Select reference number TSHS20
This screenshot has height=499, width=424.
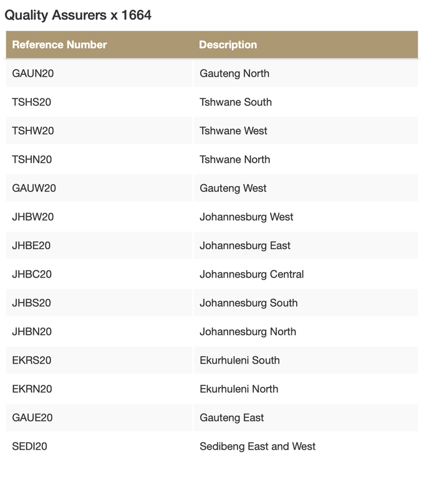32,102
